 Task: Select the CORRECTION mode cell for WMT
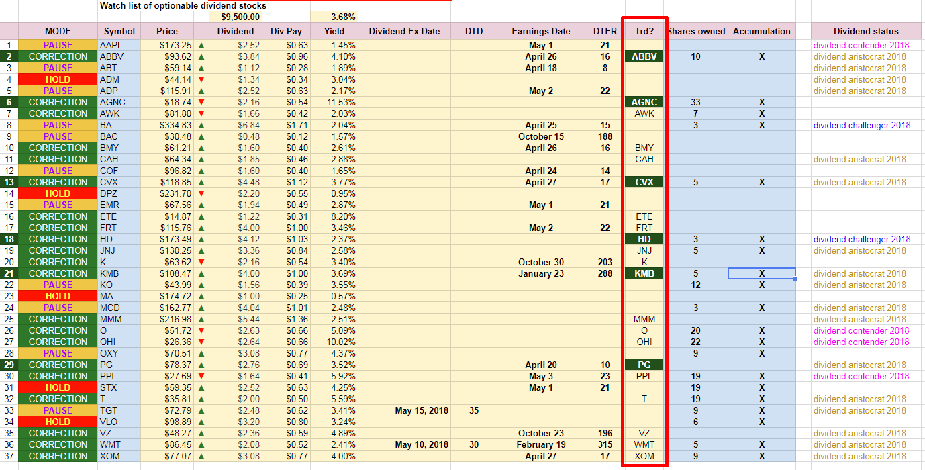tap(58, 444)
